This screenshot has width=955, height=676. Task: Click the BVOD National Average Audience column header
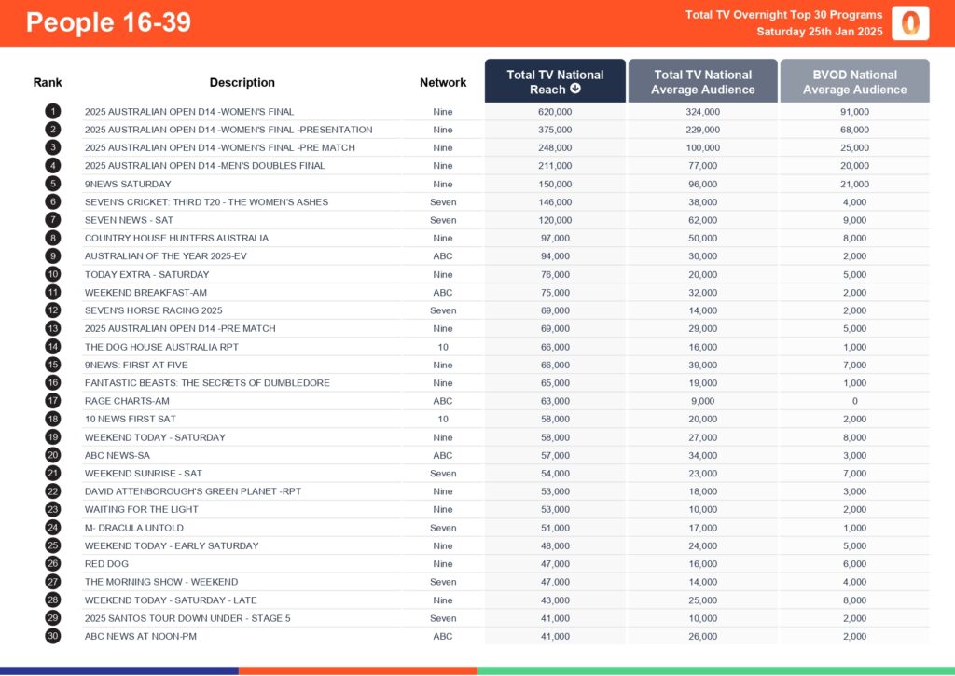coord(854,81)
